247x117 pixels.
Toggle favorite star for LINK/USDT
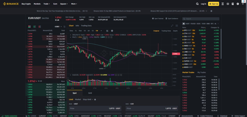pos(183,52)
